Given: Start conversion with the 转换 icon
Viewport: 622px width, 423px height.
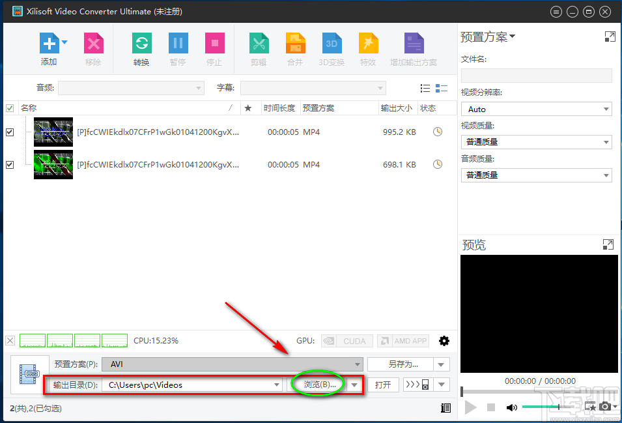Looking at the screenshot, I should pyautogui.click(x=141, y=43).
